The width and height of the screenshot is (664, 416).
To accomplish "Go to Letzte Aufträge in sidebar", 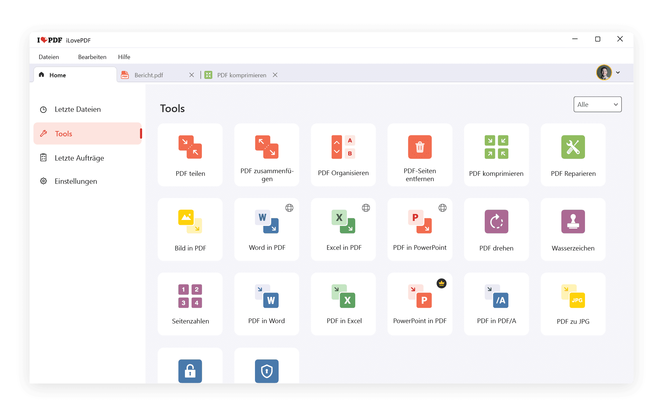I will [79, 158].
